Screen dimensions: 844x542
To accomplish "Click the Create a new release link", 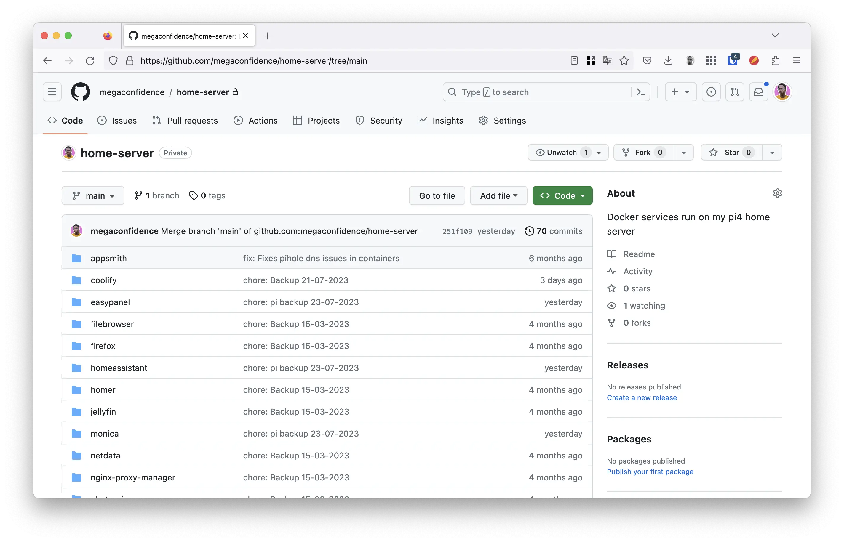I will coord(642,398).
